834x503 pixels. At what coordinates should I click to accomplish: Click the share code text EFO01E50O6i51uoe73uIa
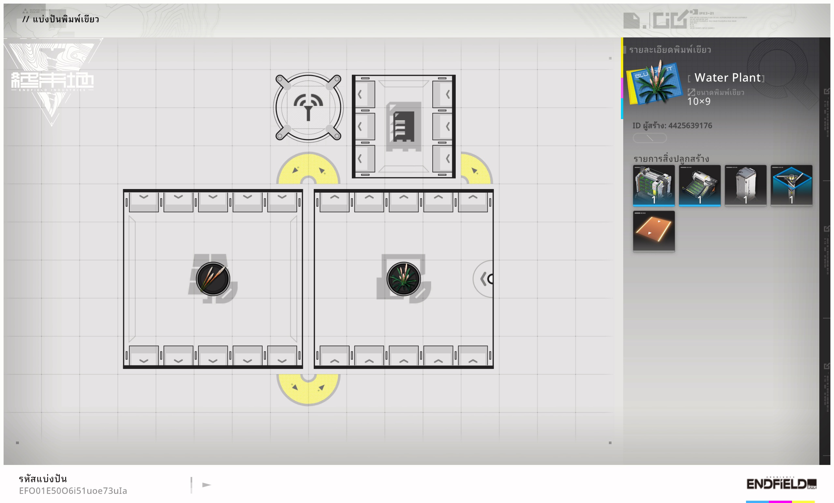(x=73, y=491)
